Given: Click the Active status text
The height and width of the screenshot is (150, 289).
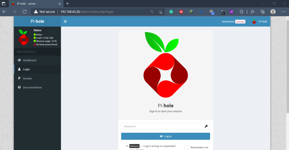Looking at the screenshot, I should click(39, 35).
